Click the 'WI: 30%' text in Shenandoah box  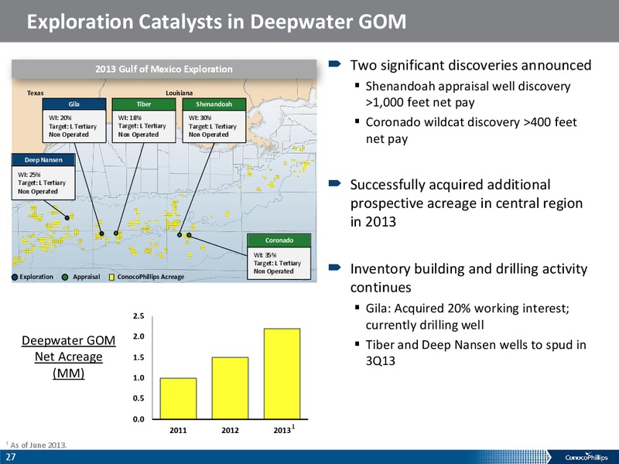point(200,118)
